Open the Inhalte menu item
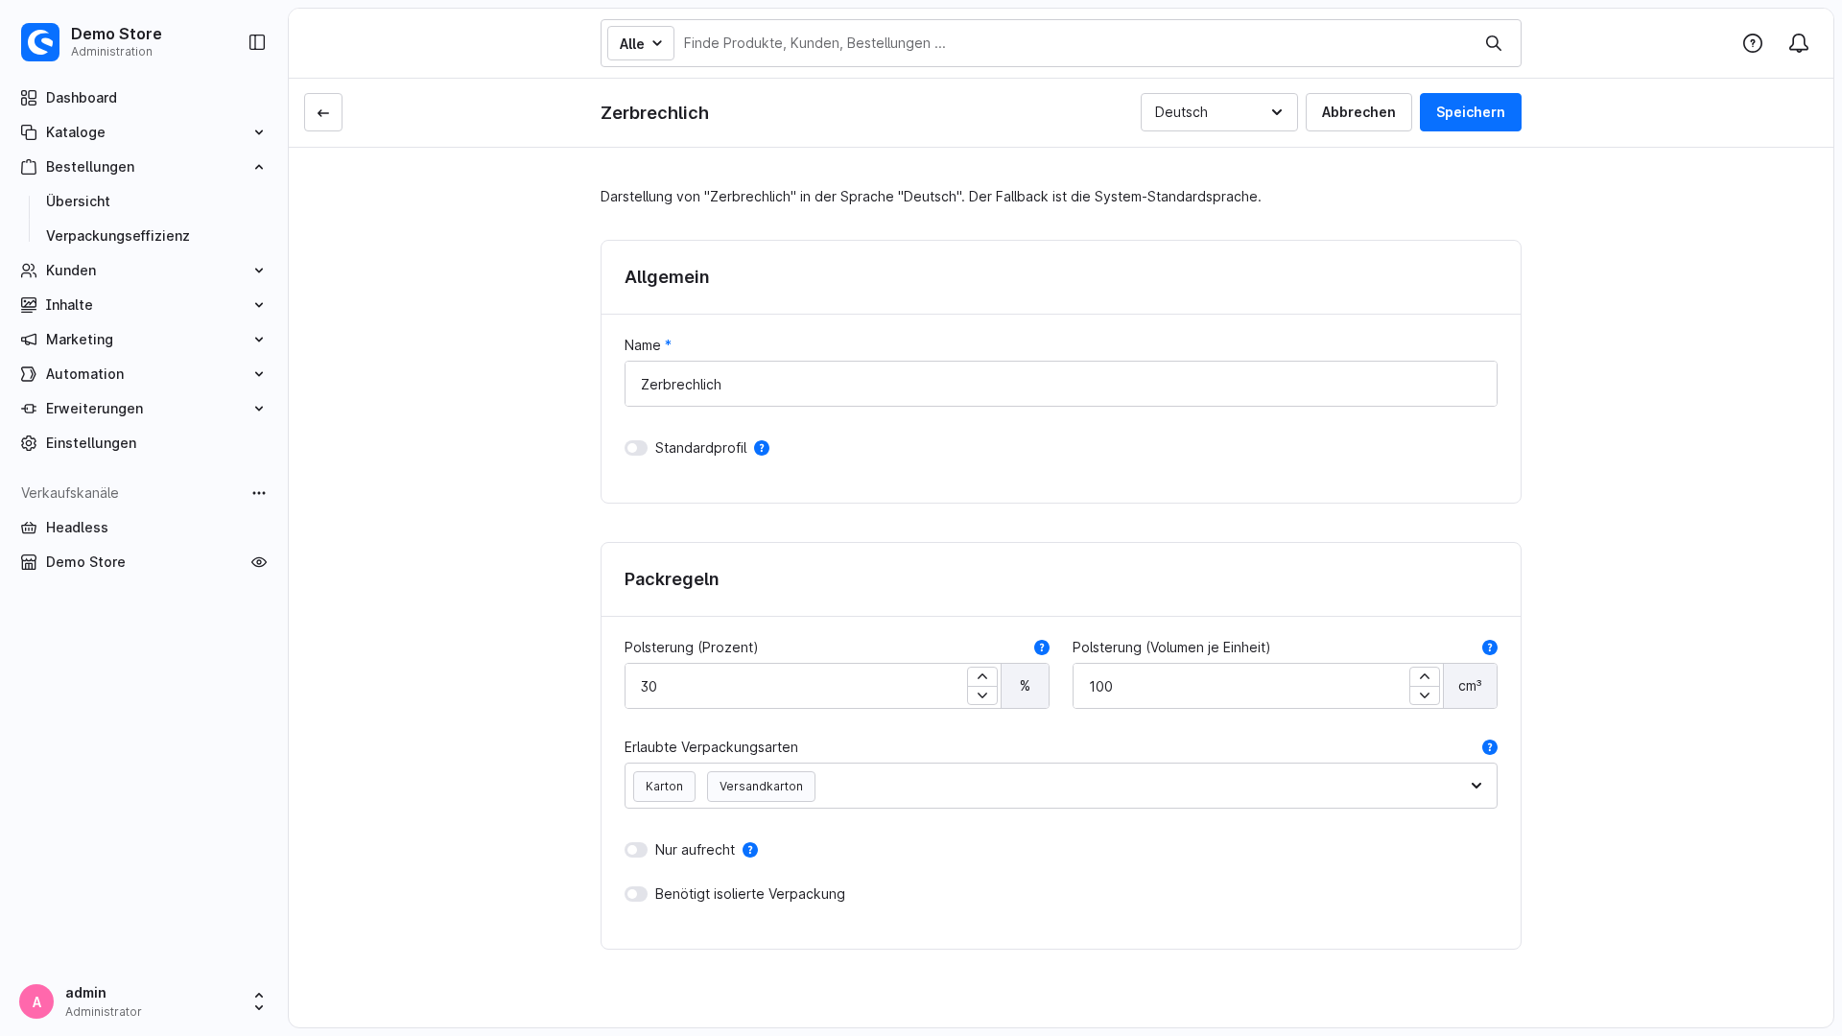 [x=144, y=305]
